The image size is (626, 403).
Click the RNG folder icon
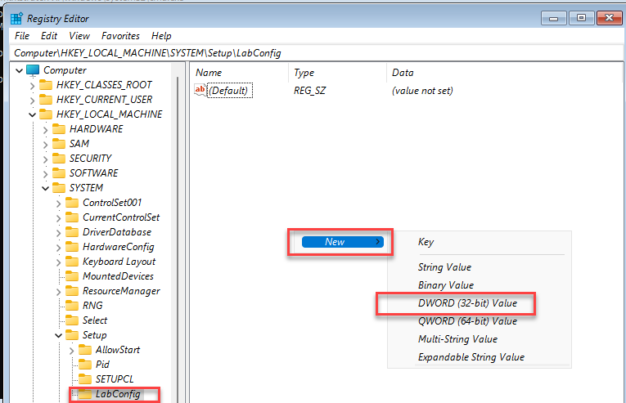coord(72,306)
